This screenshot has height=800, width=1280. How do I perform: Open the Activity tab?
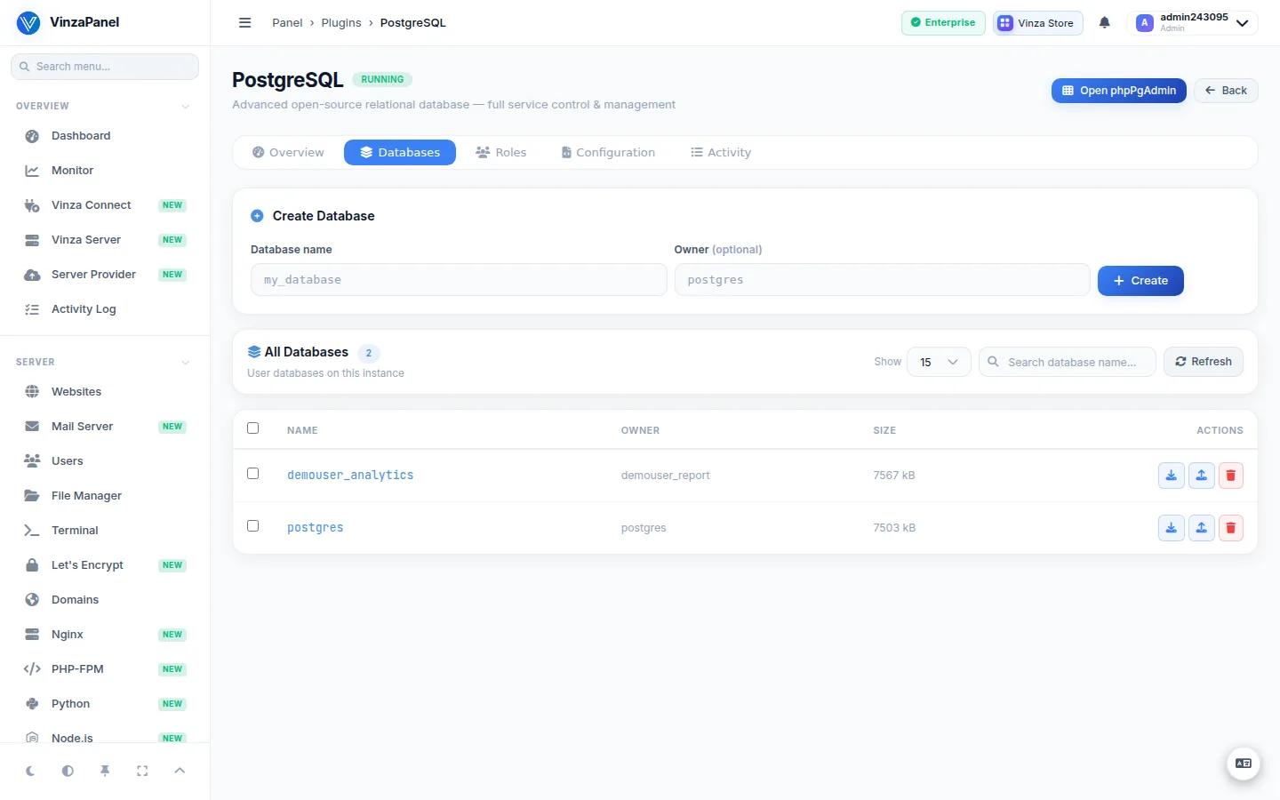[x=721, y=153]
